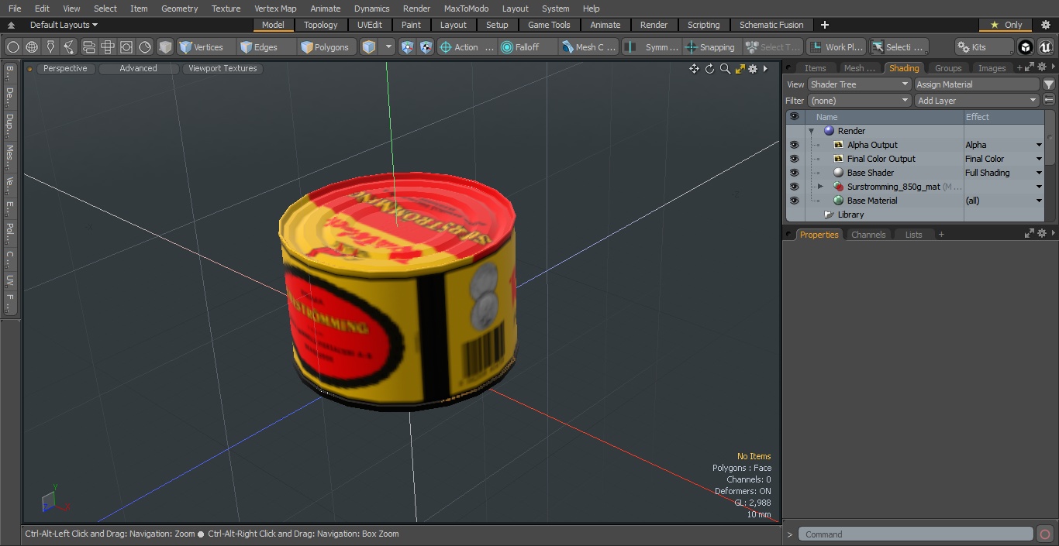Click the Symmetry button
Image resolution: width=1059 pixels, height=546 pixels.
coord(652,47)
